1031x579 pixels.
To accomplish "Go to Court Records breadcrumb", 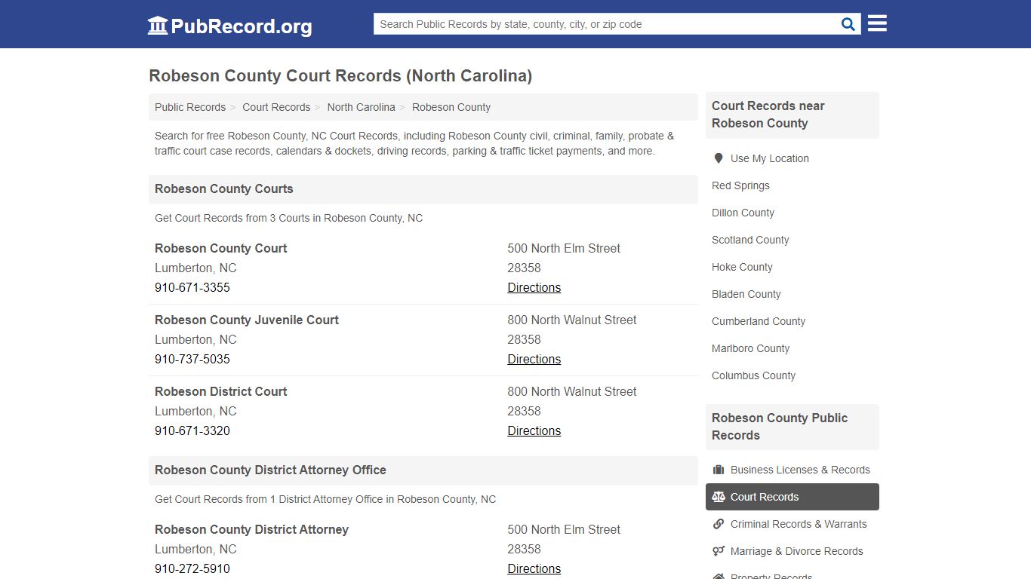I will click(276, 107).
